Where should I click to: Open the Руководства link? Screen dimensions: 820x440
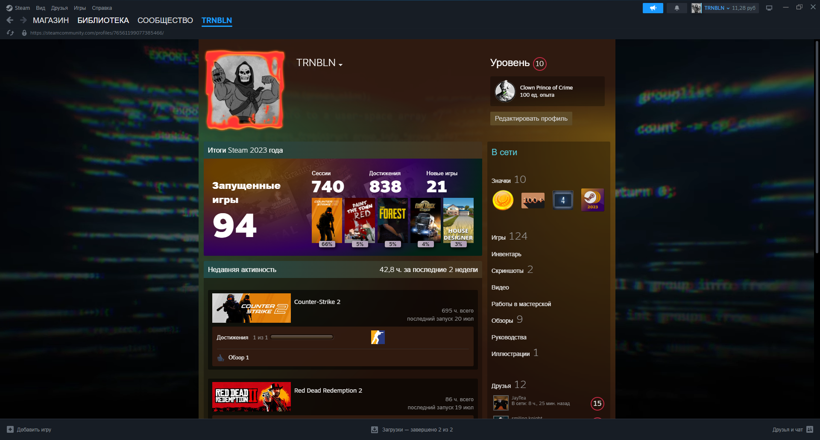(509, 337)
